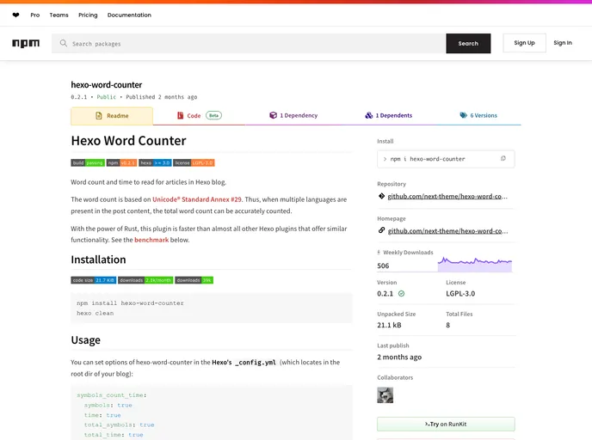Open the Readme tab
The image size is (592, 440).
tap(112, 116)
